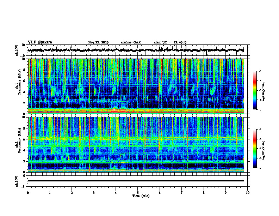
Task: Click the ch.2 frequency tick label "4"
Action: pos(24,150)
